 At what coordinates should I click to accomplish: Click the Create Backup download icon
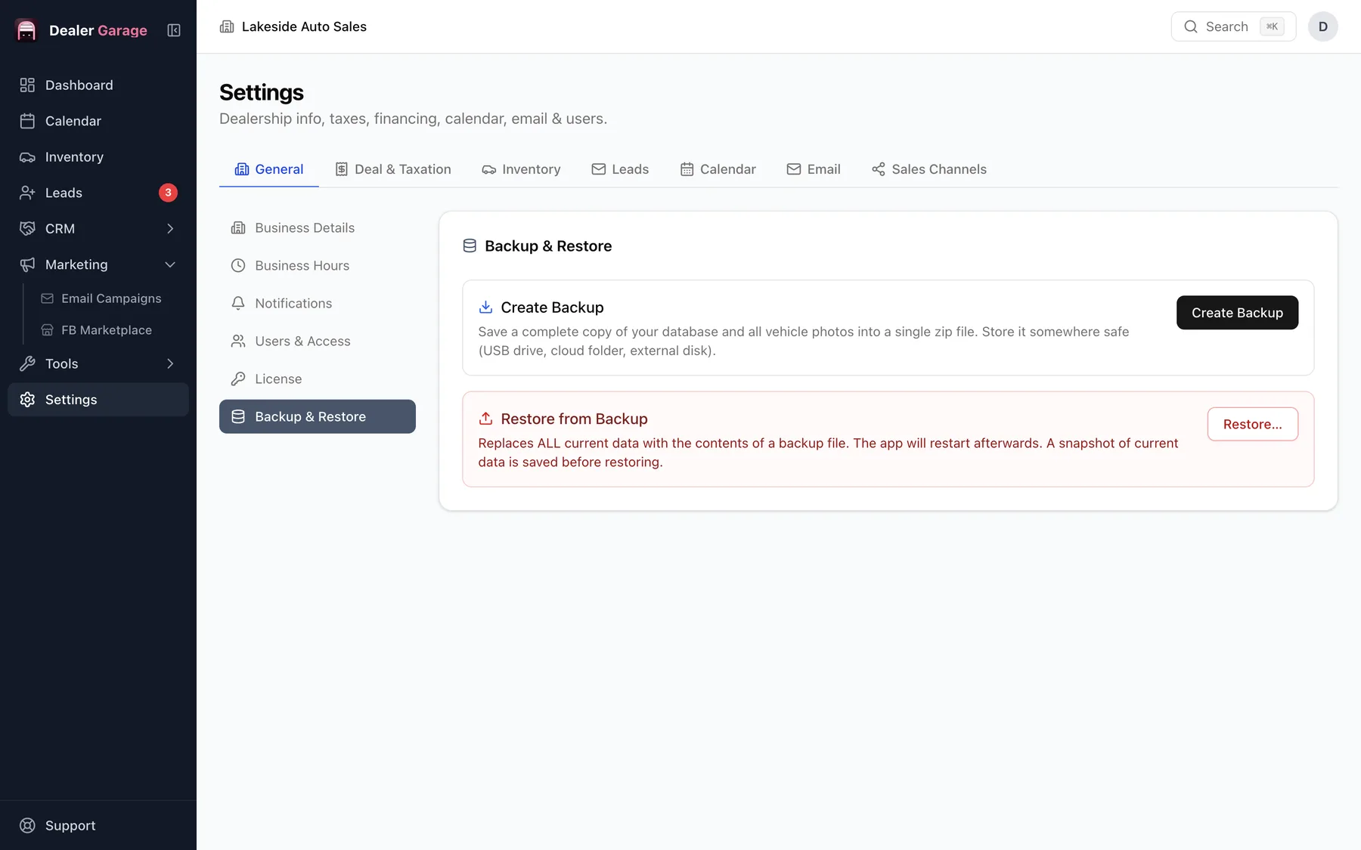(x=486, y=308)
